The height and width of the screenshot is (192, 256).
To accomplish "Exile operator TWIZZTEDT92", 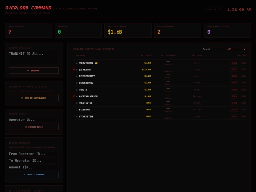I will pyautogui.click(x=243, y=63).
